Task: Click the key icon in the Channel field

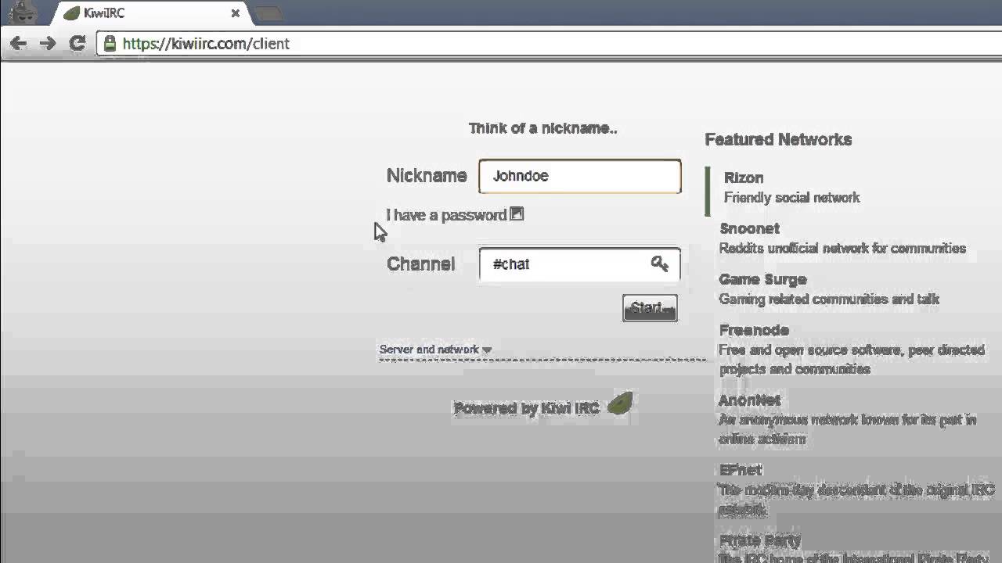Action: click(660, 264)
